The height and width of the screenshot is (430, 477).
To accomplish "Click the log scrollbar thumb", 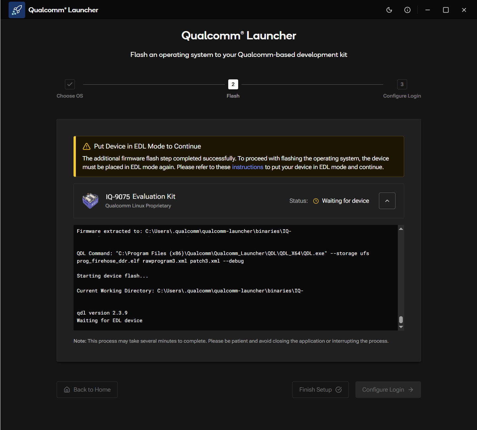I will 401,320.
